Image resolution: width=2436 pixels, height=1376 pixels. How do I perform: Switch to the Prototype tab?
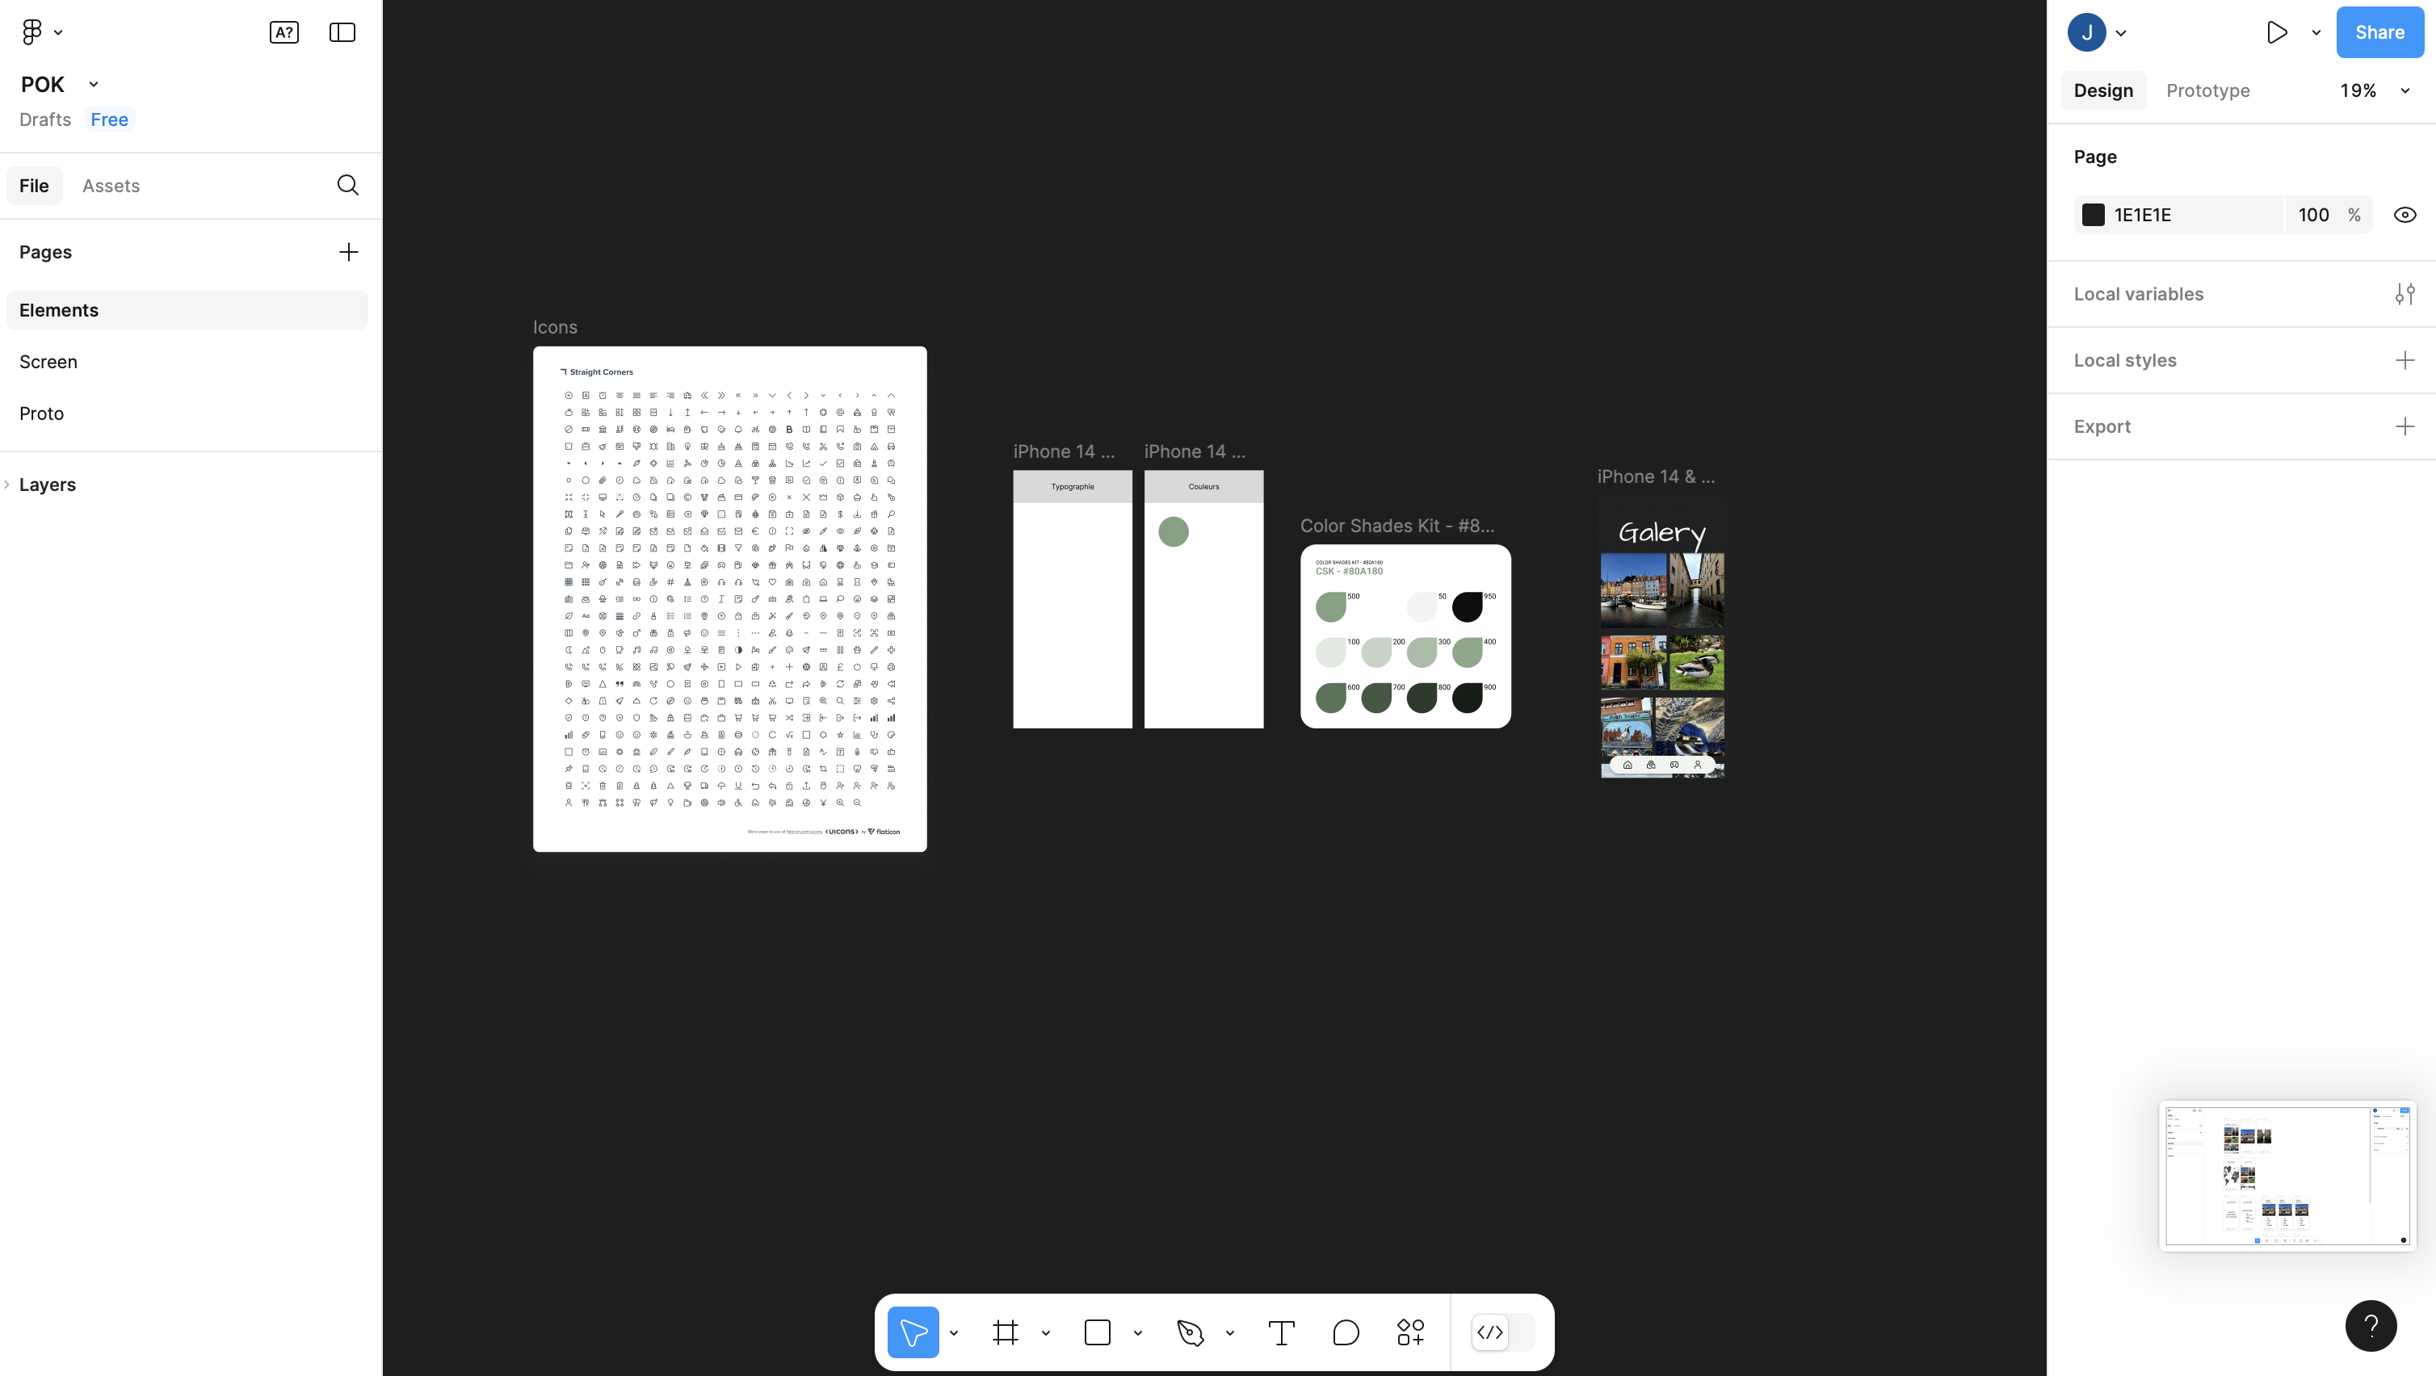[2207, 90]
